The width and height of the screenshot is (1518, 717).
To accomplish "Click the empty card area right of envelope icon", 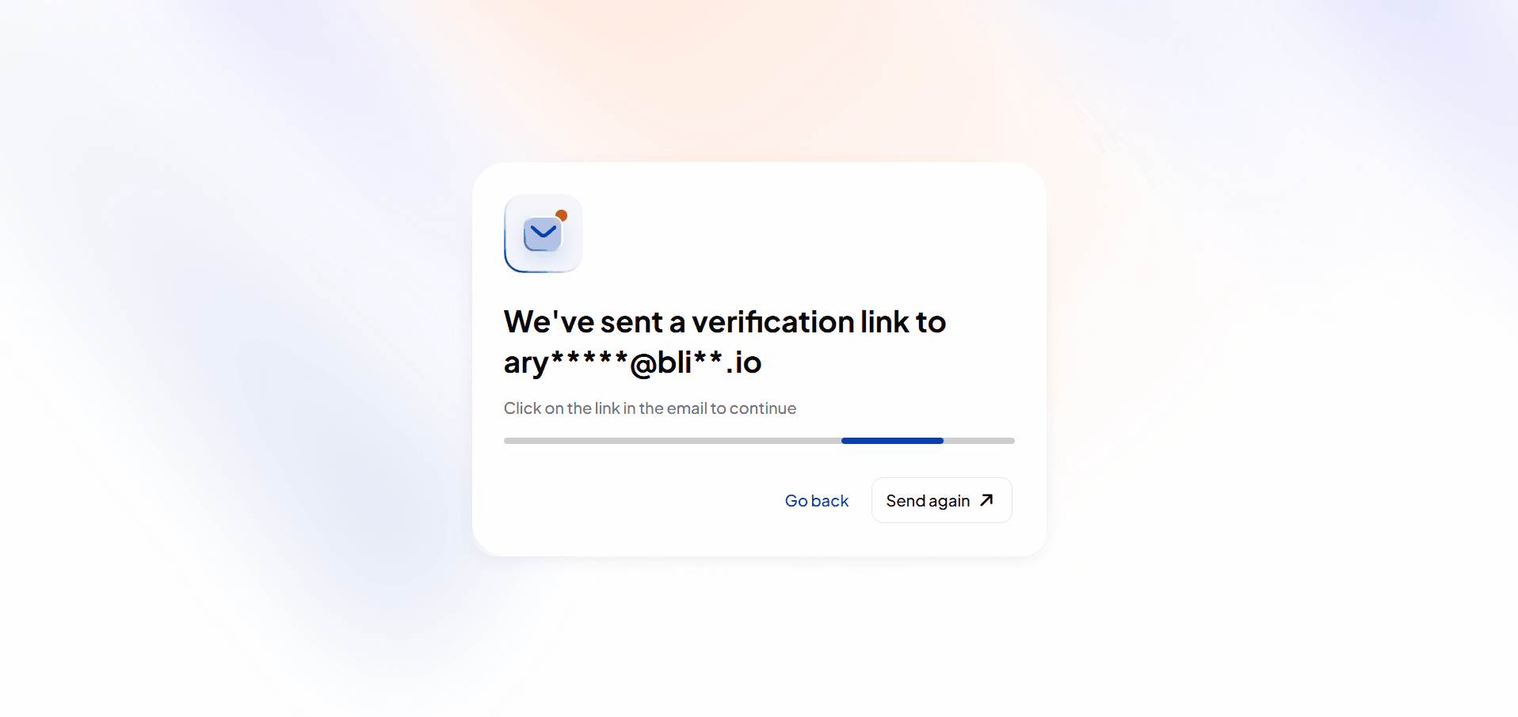I will (x=792, y=234).
